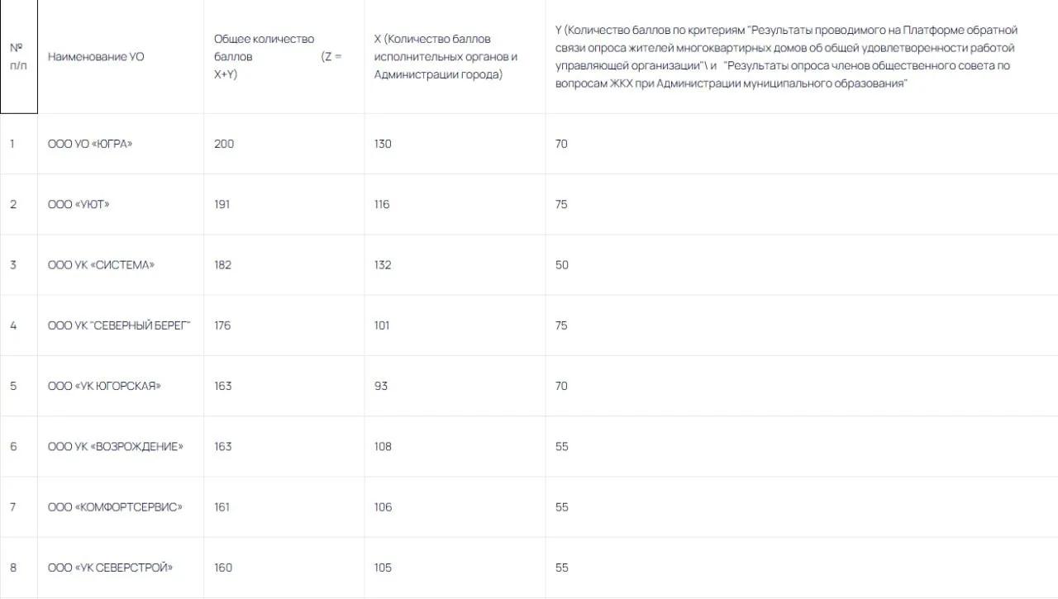Click the X column header about исполнительных органов
Image resolution: width=1058 pixels, height=599 pixels.
[446, 56]
